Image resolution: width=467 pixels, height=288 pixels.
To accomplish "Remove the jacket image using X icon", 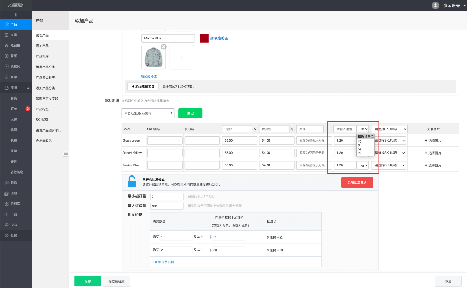I will [x=163, y=47].
